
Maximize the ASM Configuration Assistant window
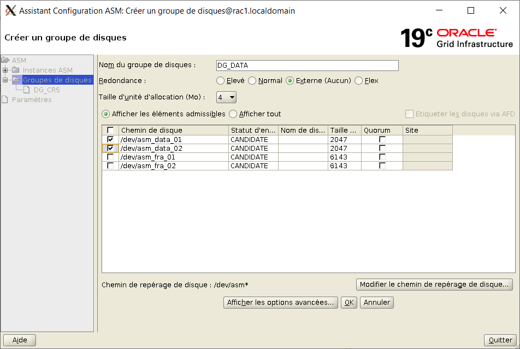[x=471, y=10]
